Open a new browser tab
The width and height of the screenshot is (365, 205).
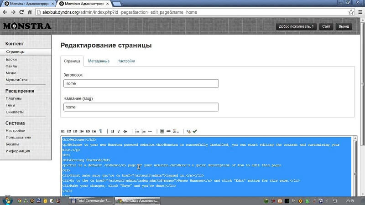(117, 4)
